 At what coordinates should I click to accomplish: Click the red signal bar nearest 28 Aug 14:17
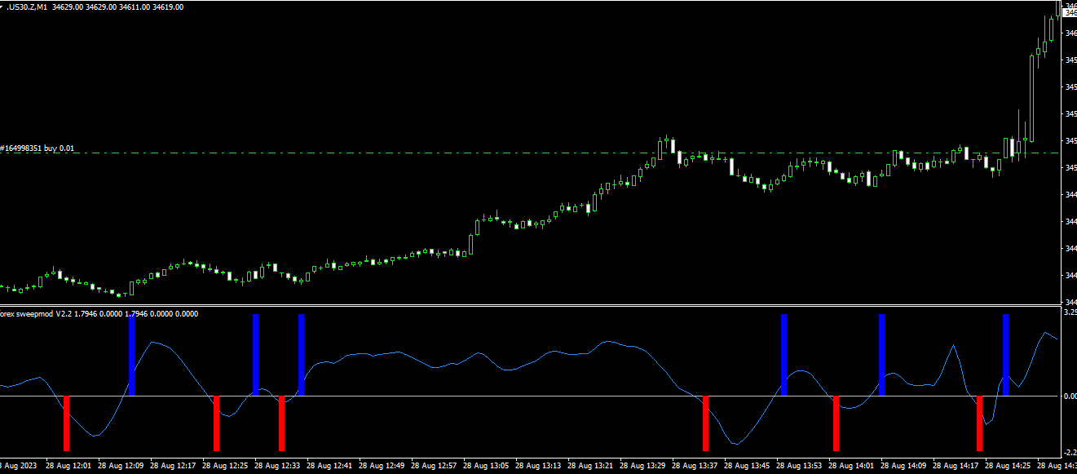click(980, 423)
